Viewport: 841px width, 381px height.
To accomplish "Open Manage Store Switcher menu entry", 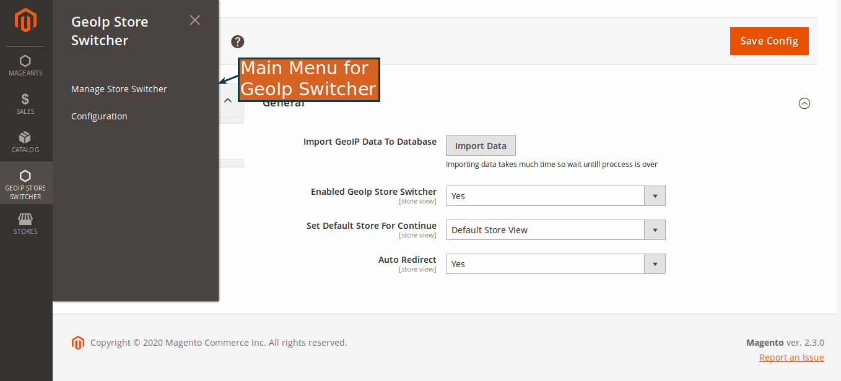I will point(118,88).
